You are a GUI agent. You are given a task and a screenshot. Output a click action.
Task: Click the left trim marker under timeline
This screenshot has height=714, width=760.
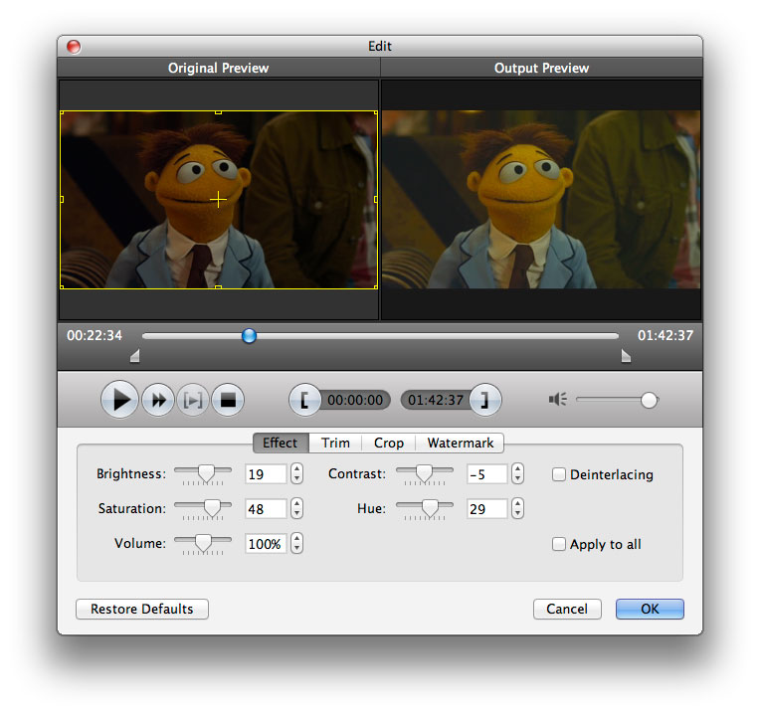coord(135,356)
